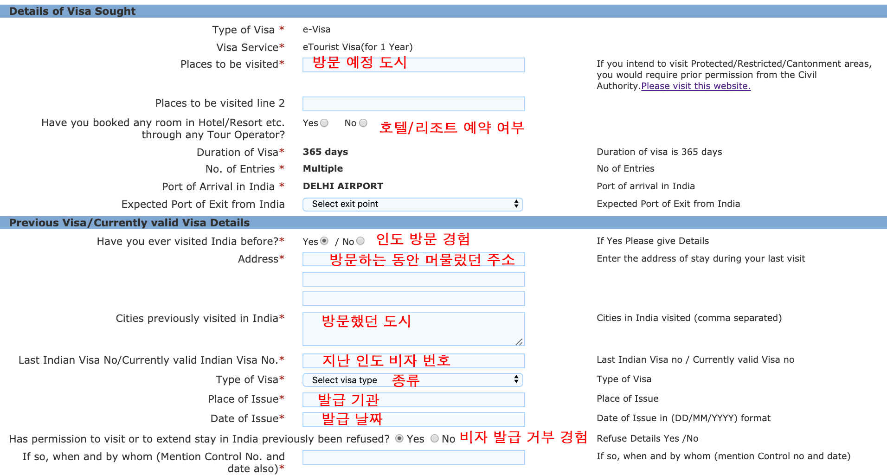Click 'Duration of visa is 365 days' hint

coord(659,152)
